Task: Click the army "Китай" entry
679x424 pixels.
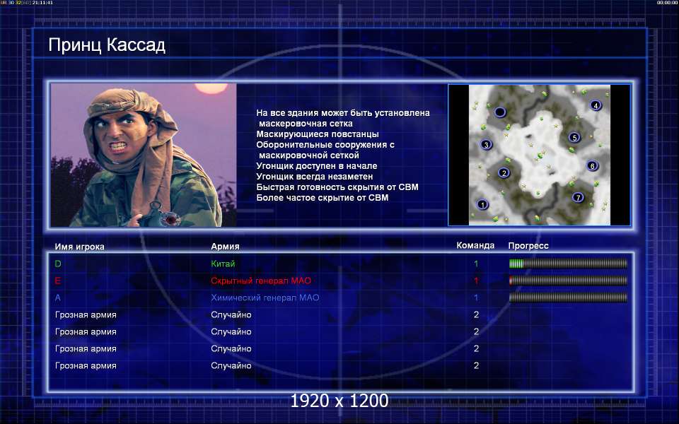Action: pos(223,264)
